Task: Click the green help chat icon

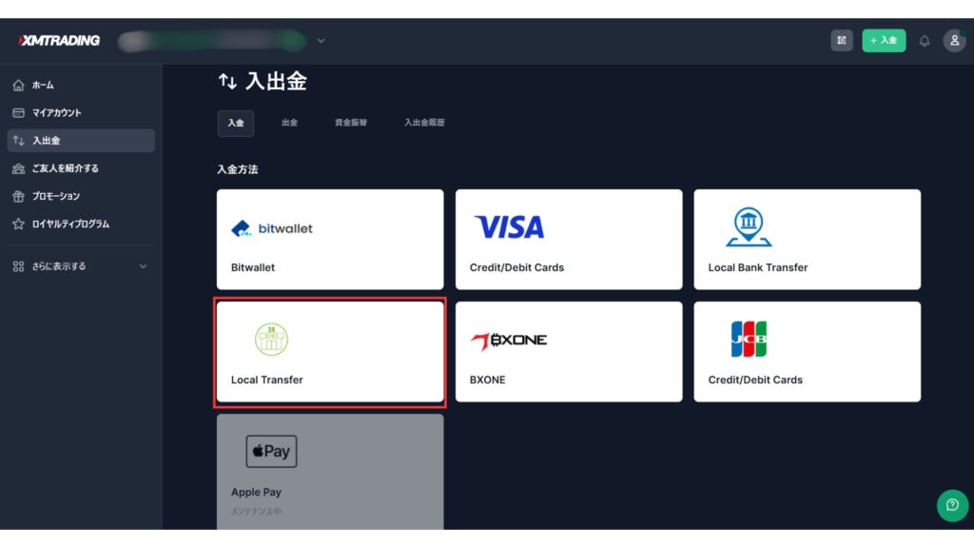Action: pyautogui.click(x=951, y=505)
